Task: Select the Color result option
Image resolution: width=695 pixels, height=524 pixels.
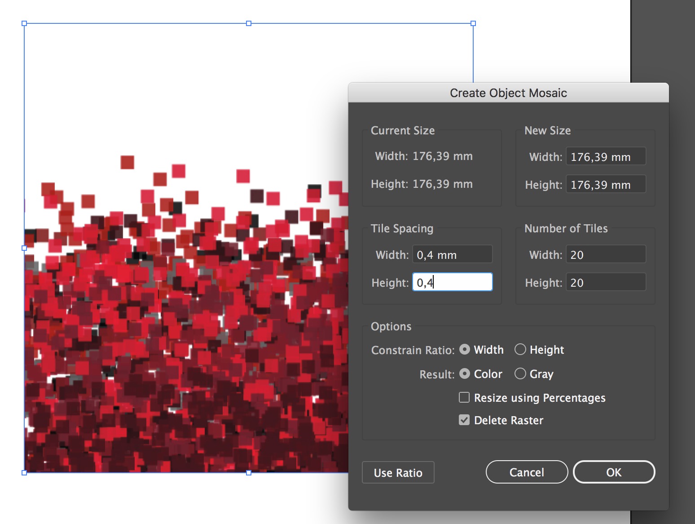Action: 465,373
